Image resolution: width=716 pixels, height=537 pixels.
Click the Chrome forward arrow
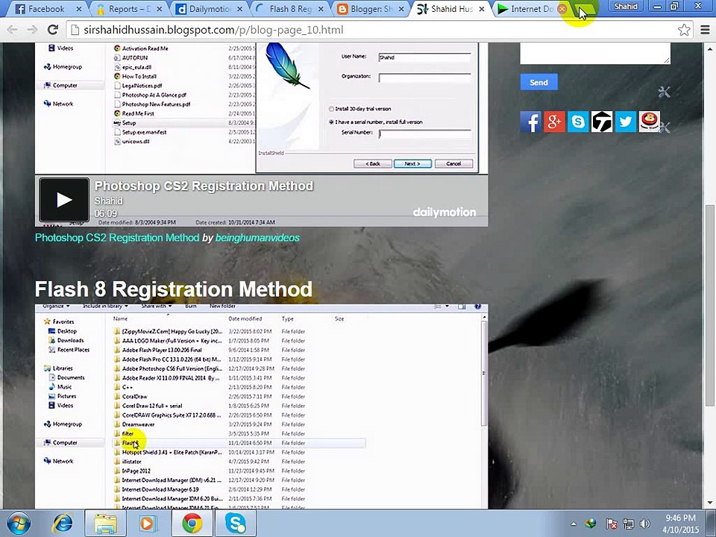click(32, 30)
